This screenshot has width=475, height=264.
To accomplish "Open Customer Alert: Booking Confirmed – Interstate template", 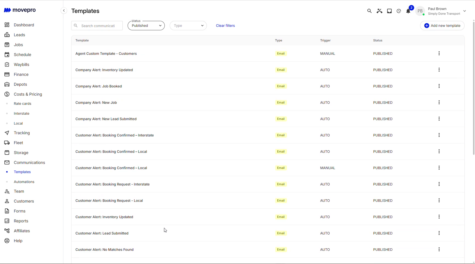I will tap(115, 135).
